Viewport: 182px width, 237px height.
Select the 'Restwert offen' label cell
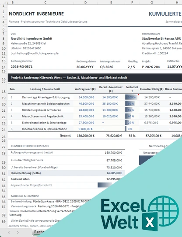pos(20,179)
